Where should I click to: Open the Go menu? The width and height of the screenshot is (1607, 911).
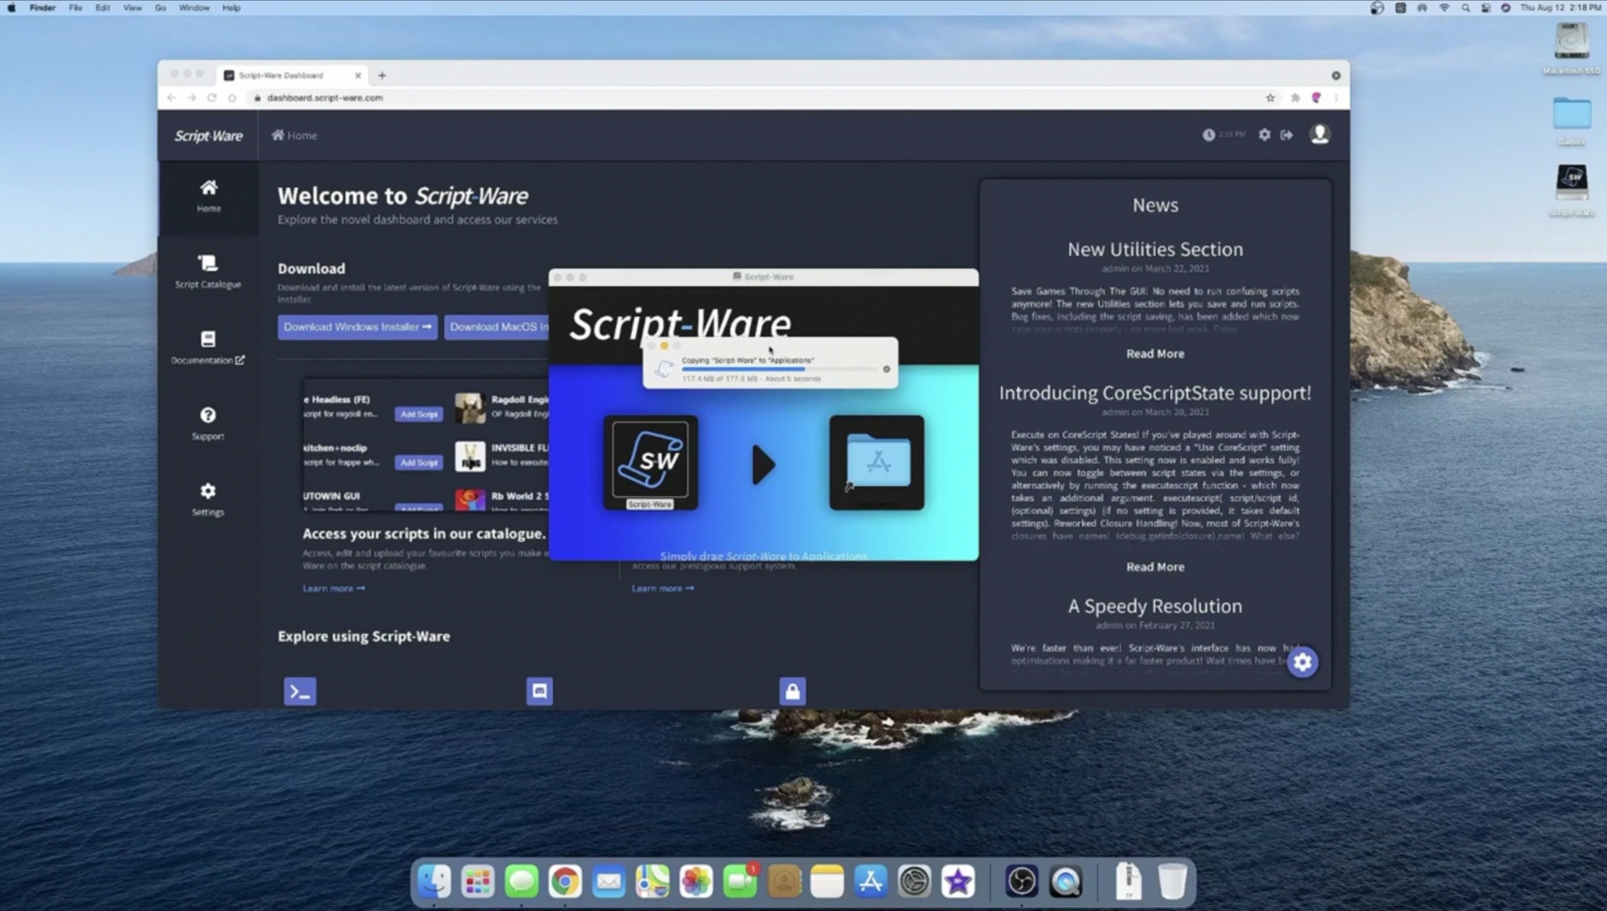[x=160, y=8]
